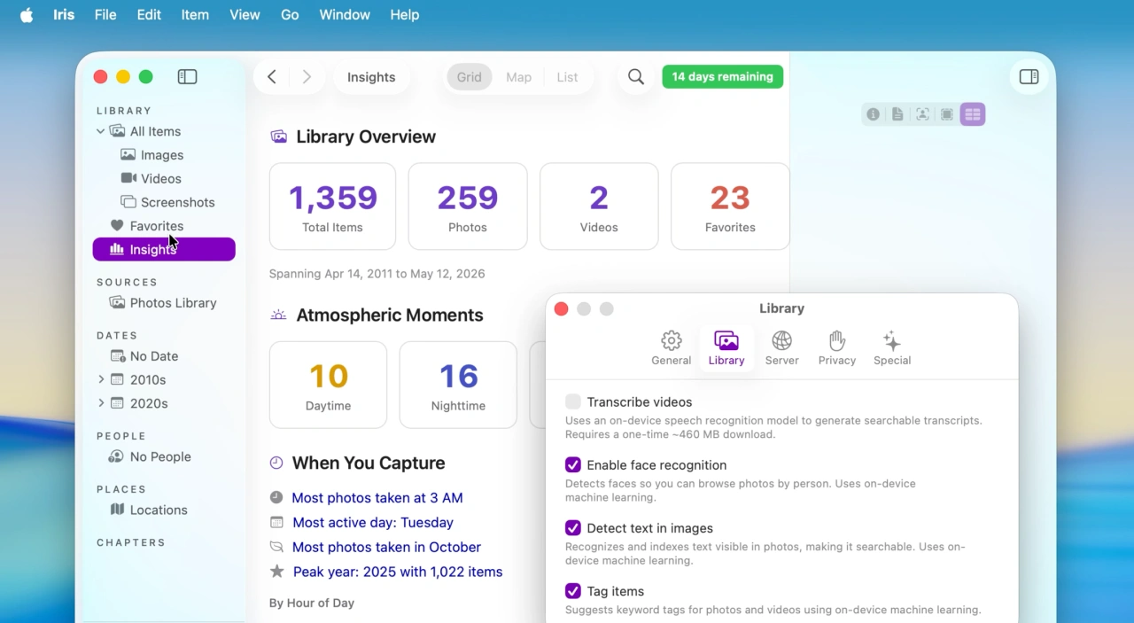This screenshot has width=1134, height=623.
Task: Click the When You Capture heading
Action: click(369, 463)
